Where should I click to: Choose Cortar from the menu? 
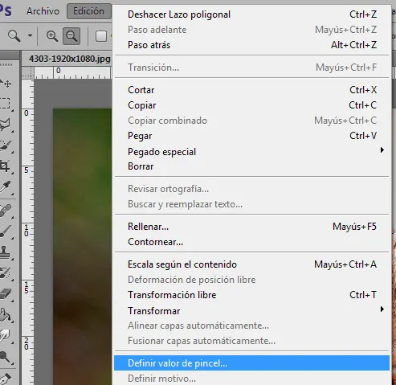(252, 90)
